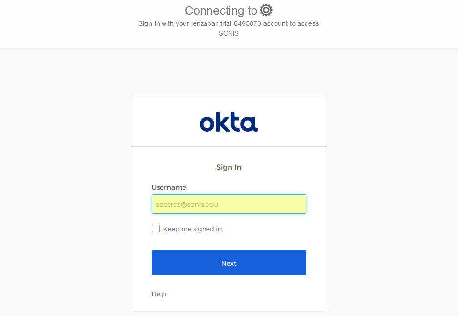458x316 pixels.
Task: Click the letter "t" in Okta logo
Action: click(x=237, y=123)
